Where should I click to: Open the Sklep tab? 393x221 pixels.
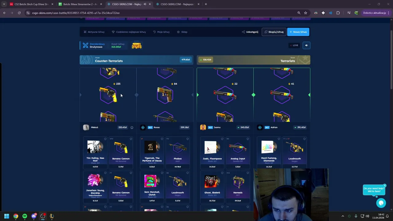point(182,32)
